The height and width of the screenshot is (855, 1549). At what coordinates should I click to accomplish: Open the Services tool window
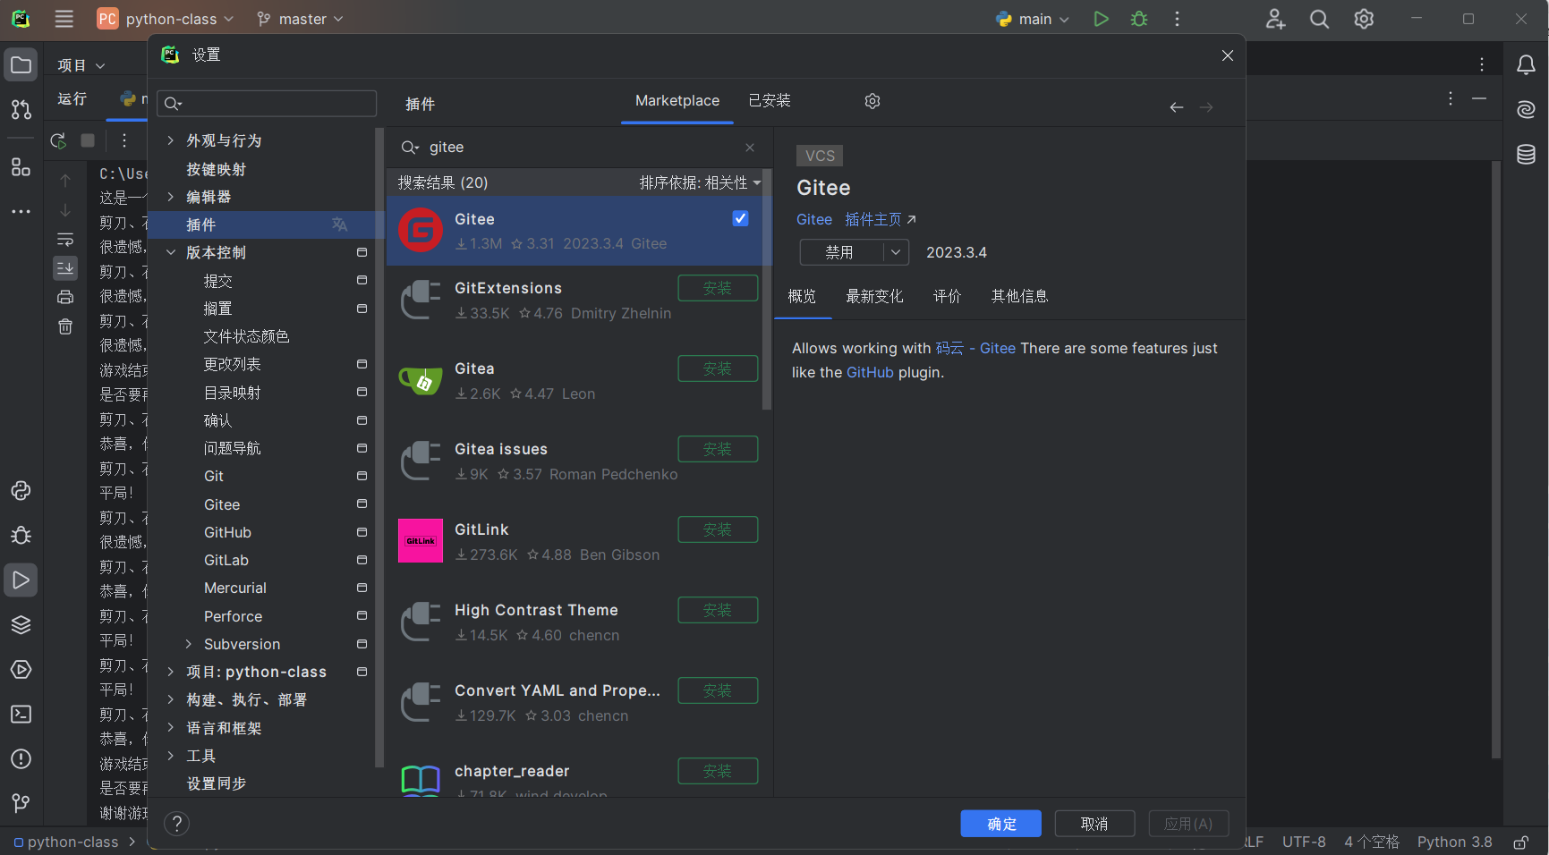click(21, 670)
